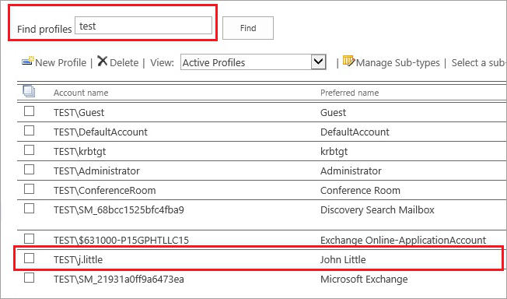Image resolution: width=507 pixels, height=299 pixels.
Task: Tick the checkbox for TEST\Guest
Action: click(x=29, y=111)
